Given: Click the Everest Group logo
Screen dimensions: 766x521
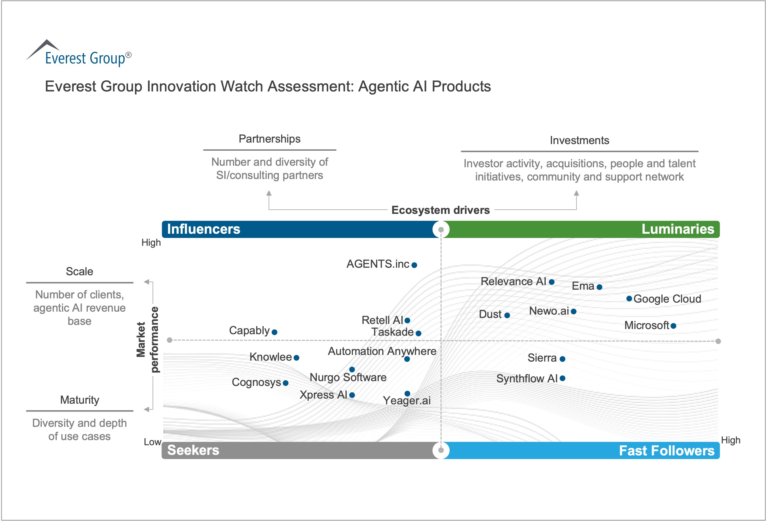Looking at the screenshot, I should point(79,54).
